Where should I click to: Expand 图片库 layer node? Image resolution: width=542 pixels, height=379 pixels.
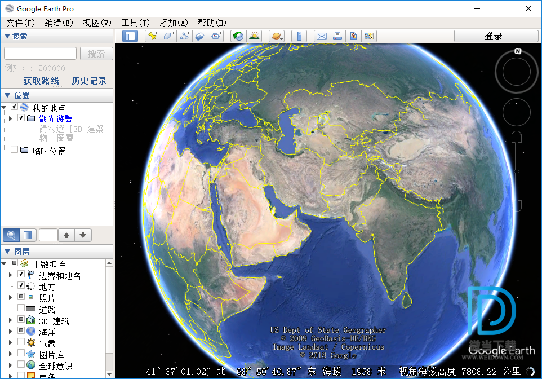(10, 354)
